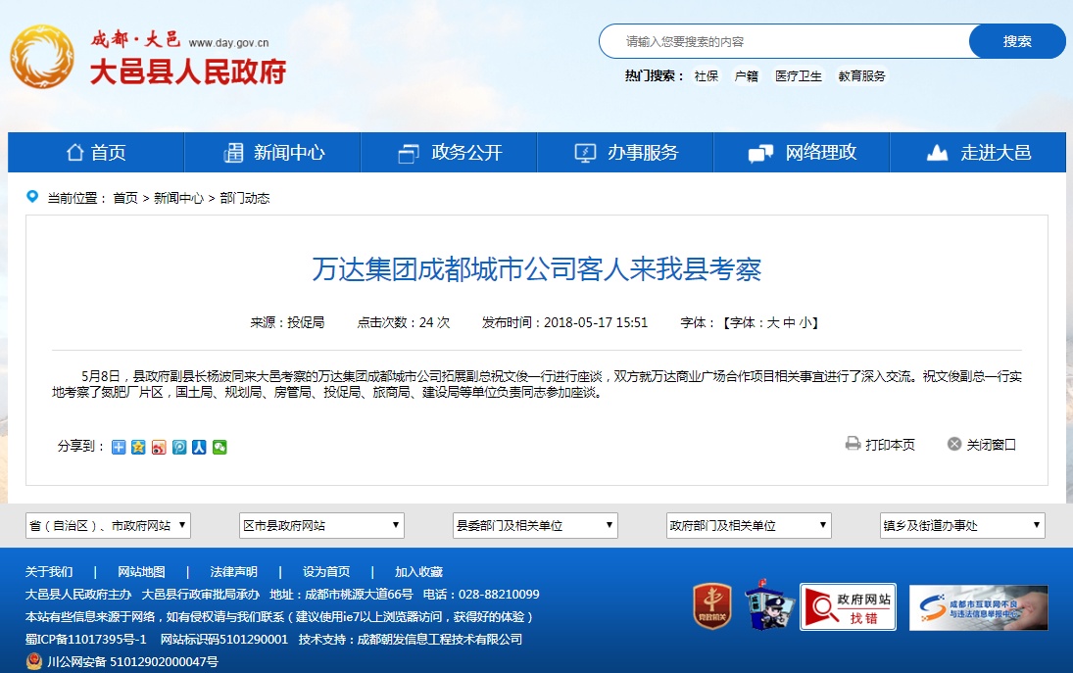Click the newspaper icon in 新闻中心 tab
Screen dimensions: 1073x673
click(233, 153)
